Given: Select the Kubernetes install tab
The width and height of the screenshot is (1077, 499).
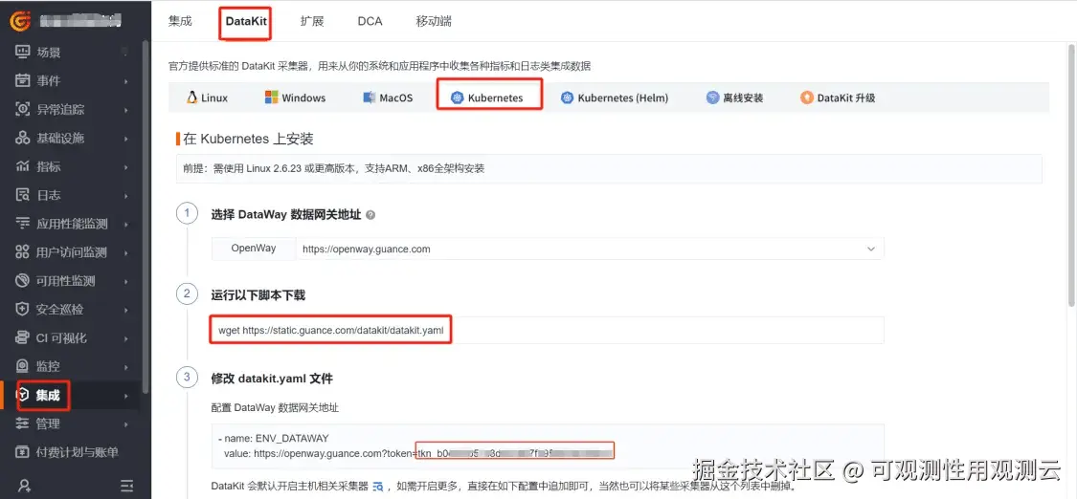Looking at the screenshot, I should (489, 98).
